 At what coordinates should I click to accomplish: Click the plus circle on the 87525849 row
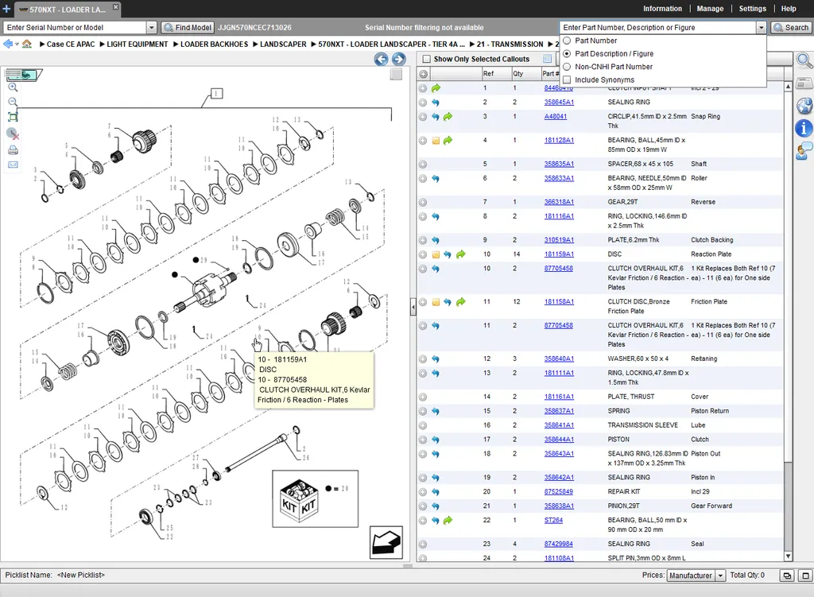pos(423,492)
